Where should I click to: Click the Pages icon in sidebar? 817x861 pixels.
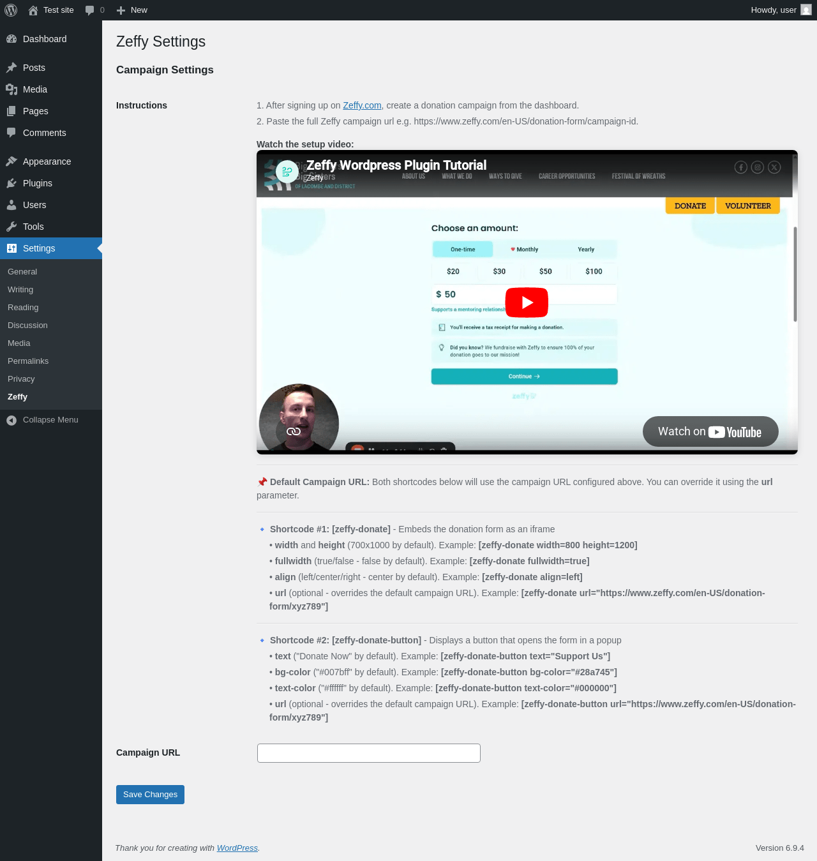(x=11, y=111)
